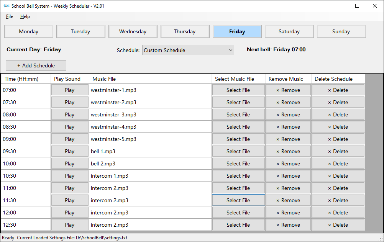Remove music from the 12:00 row

288,213
